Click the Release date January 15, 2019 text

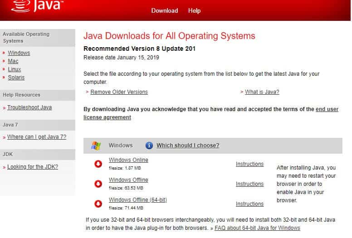click(121, 58)
